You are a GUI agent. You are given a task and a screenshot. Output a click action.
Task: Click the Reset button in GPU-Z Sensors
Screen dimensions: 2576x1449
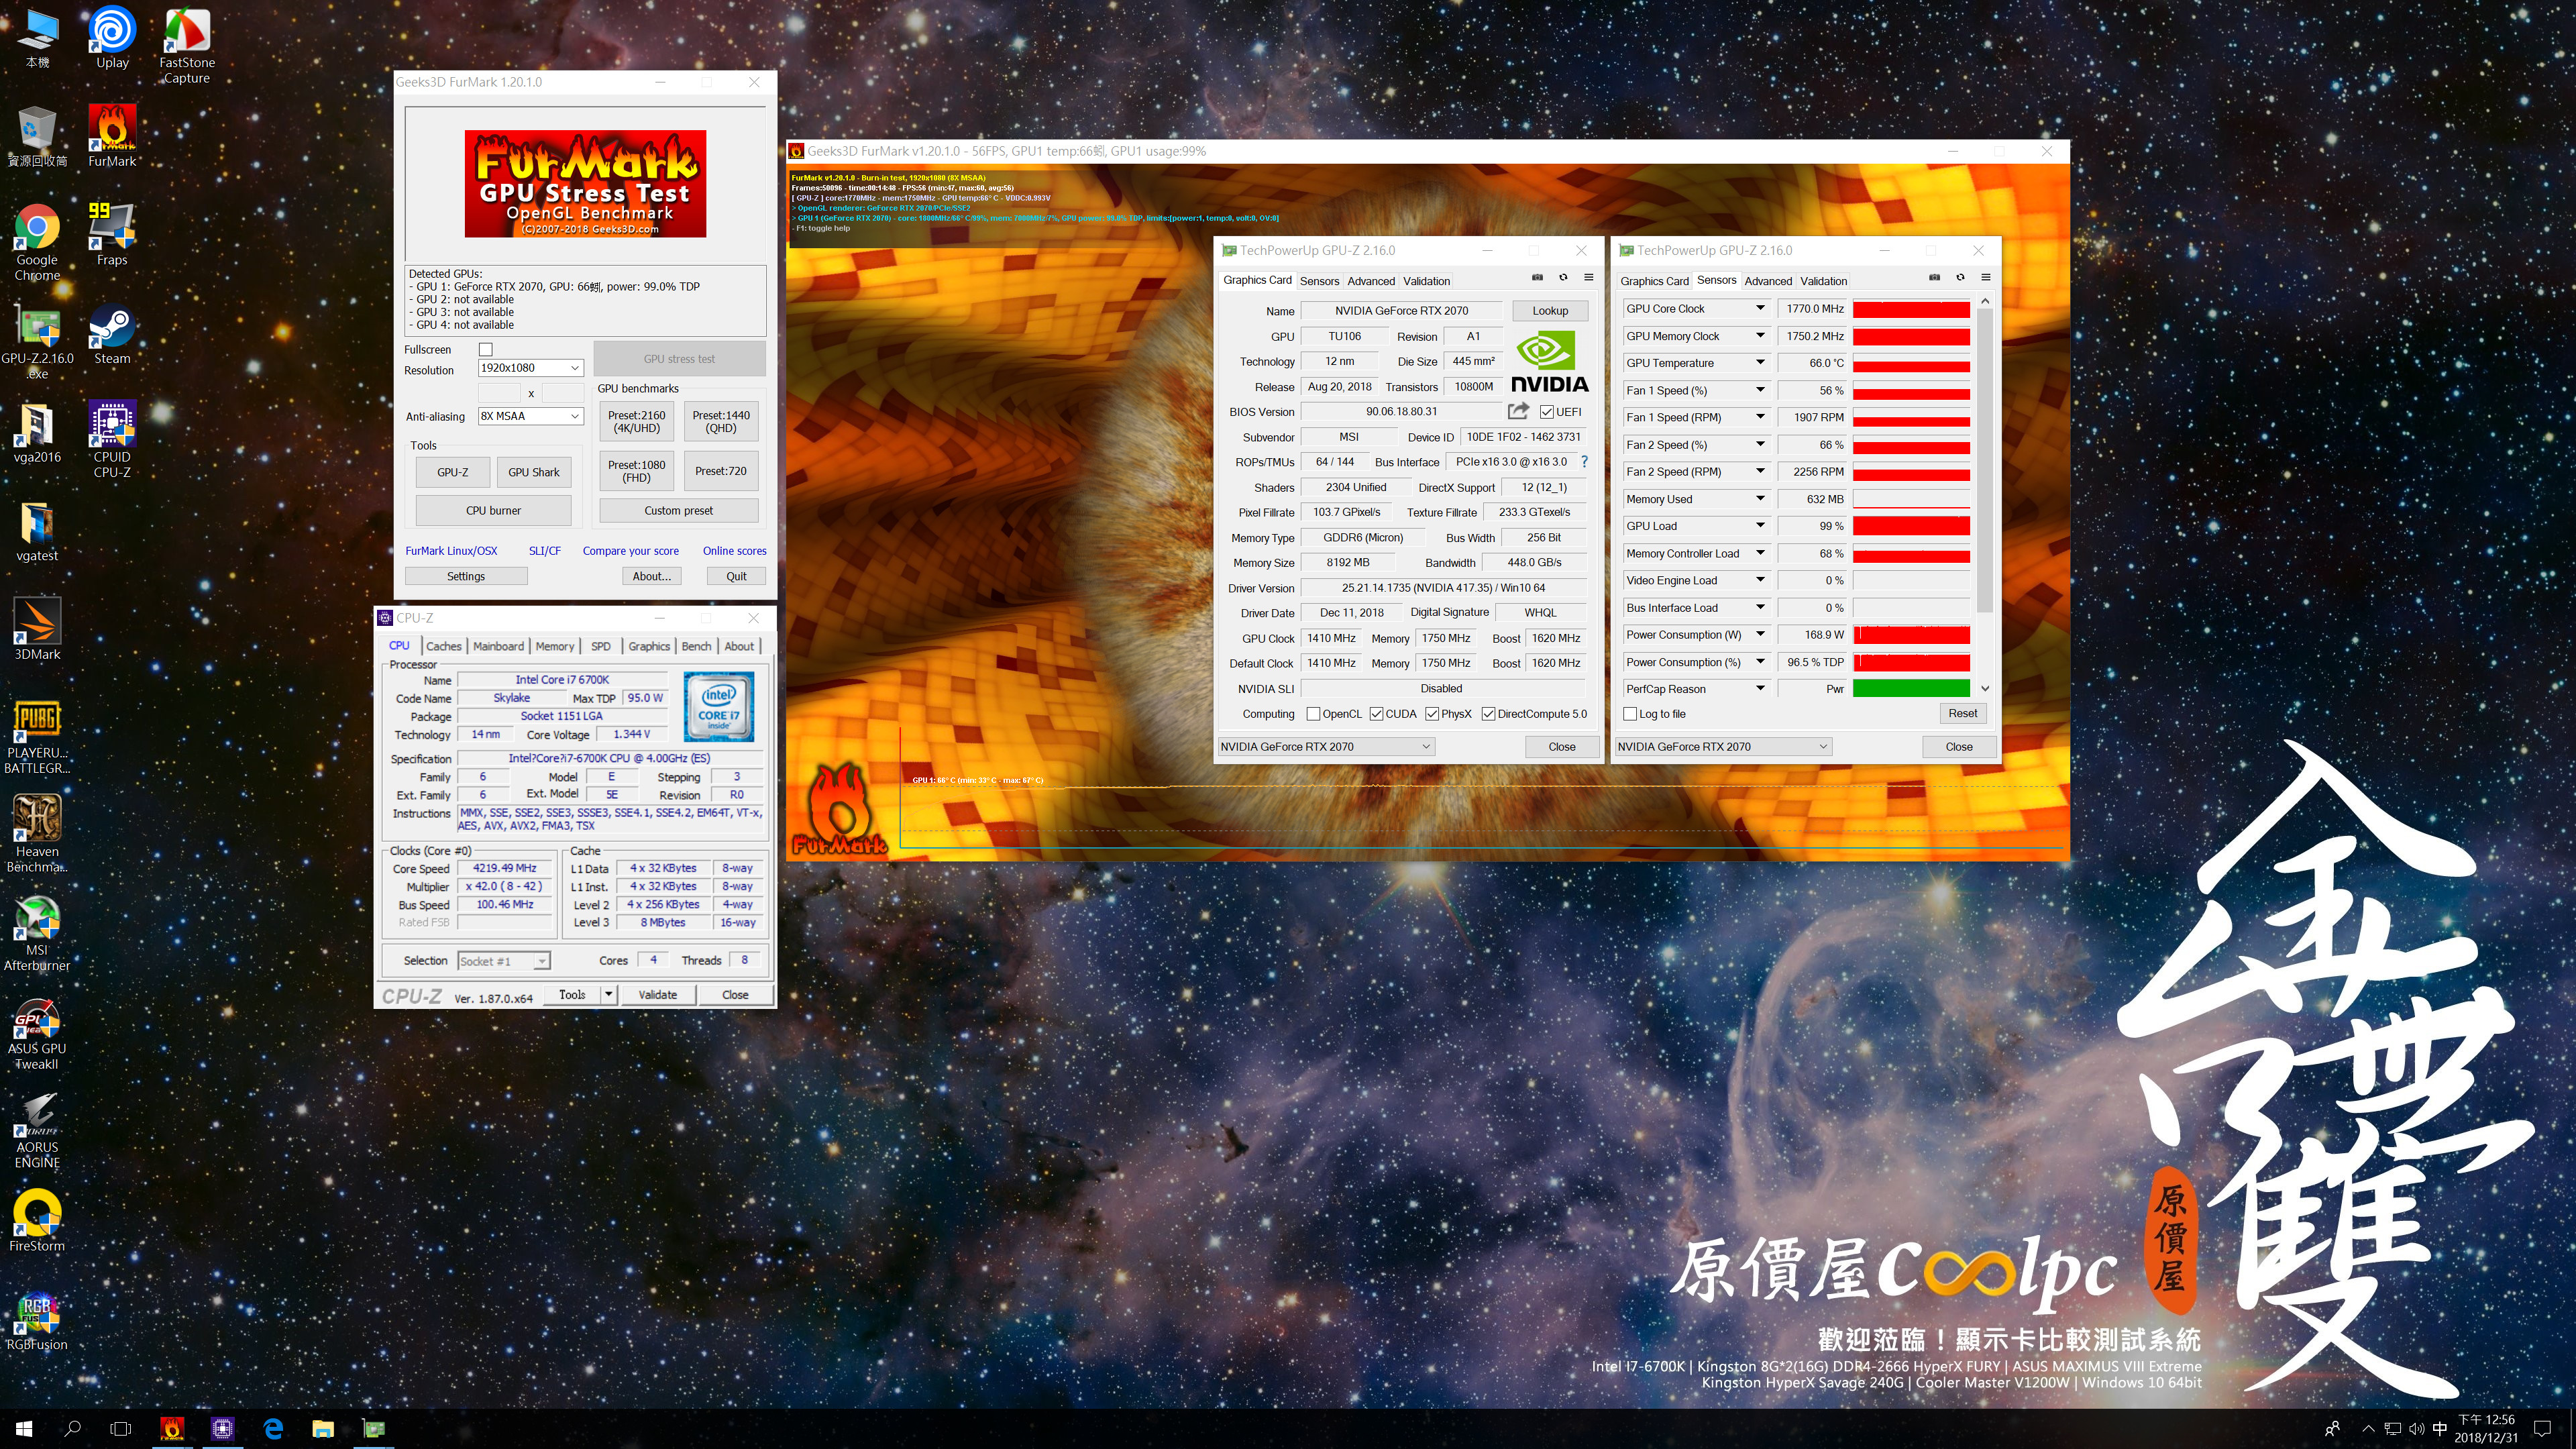point(1962,713)
